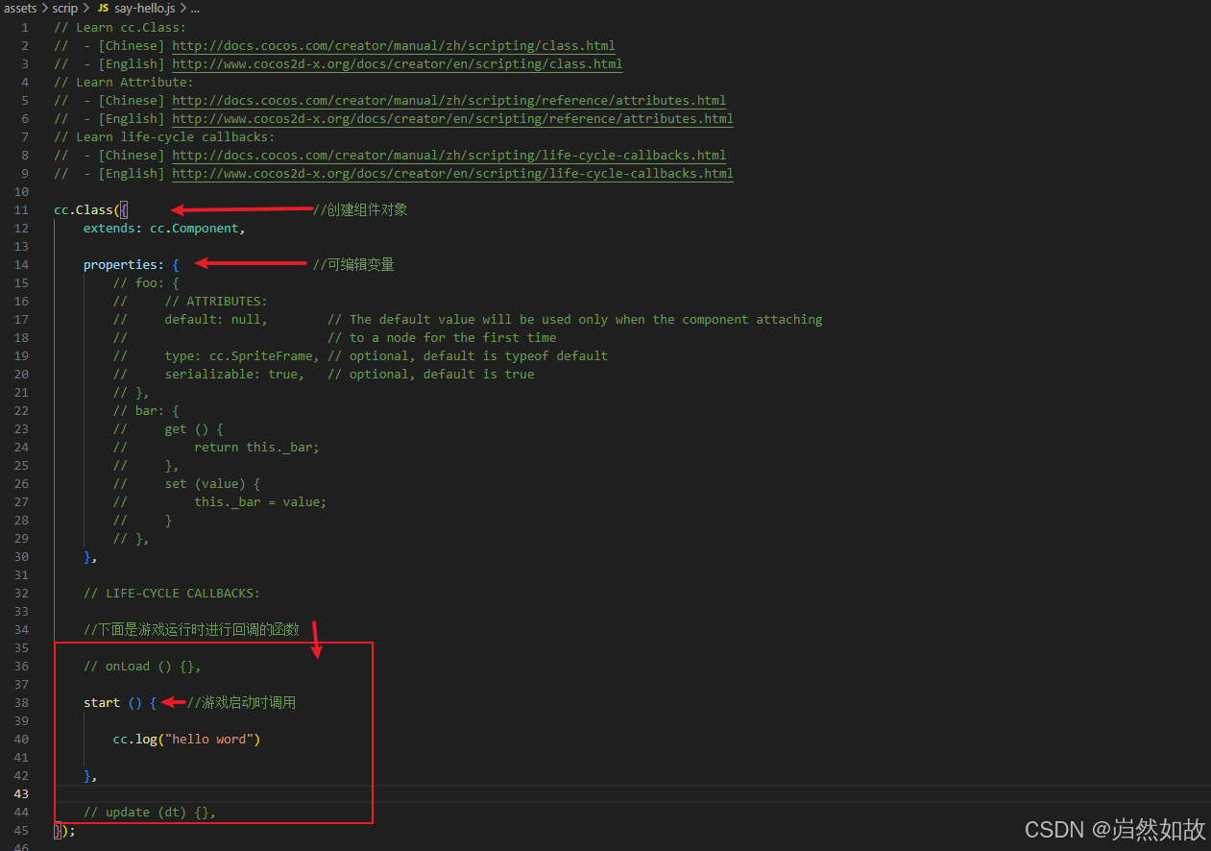
Task: Click the closing '});' on line 45
Action: tap(64, 830)
